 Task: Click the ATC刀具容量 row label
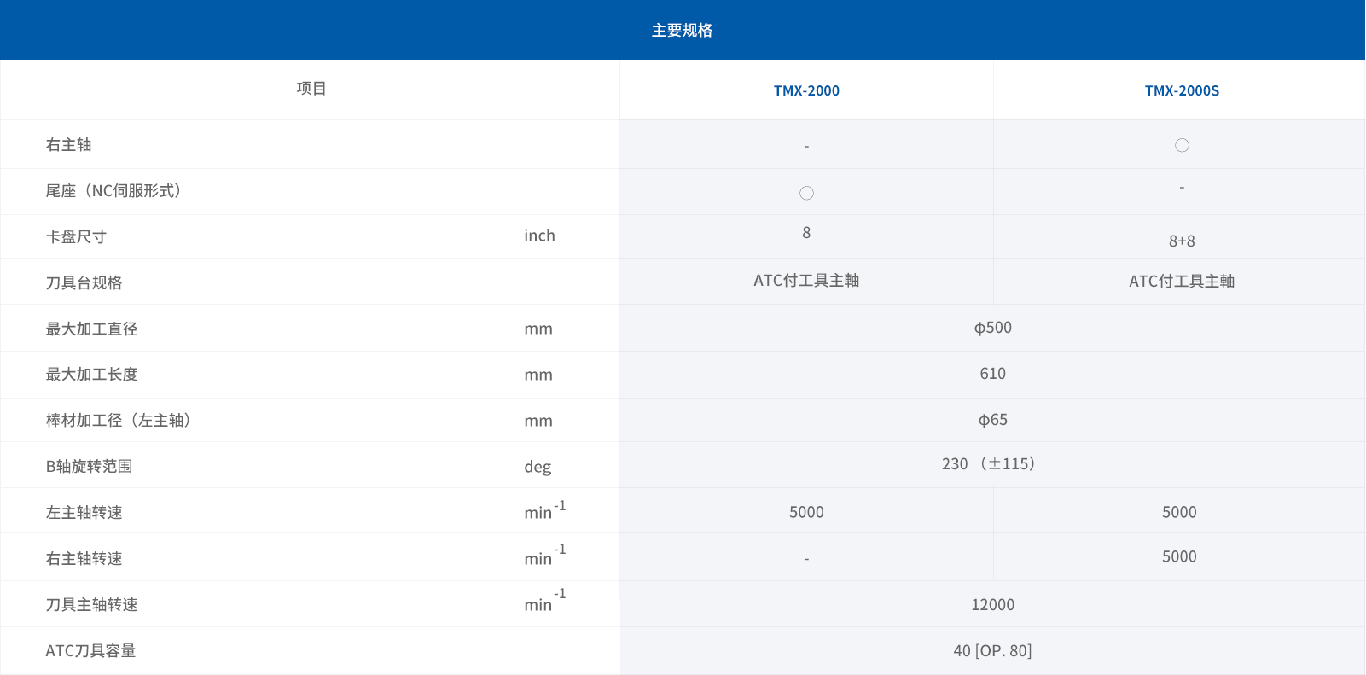click(90, 651)
